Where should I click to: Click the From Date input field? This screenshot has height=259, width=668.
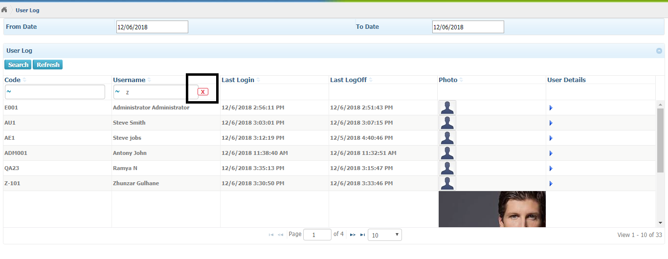(152, 27)
